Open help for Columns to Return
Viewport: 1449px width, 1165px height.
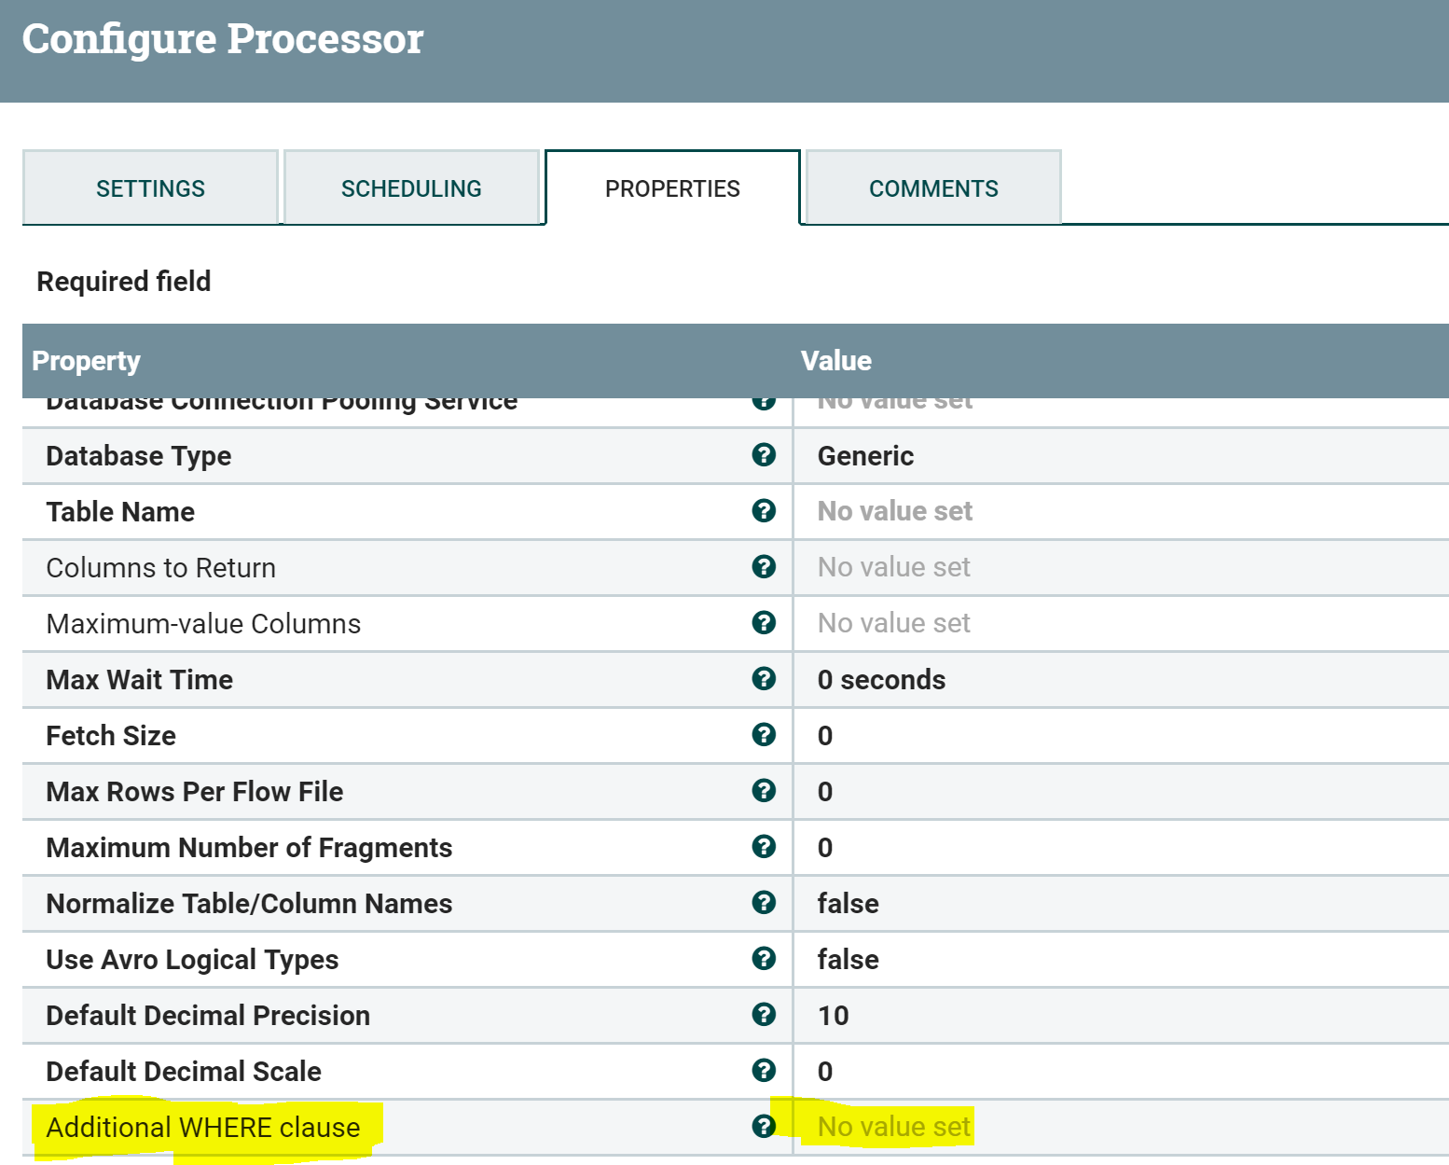pyautogui.click(x=764, y=567)
